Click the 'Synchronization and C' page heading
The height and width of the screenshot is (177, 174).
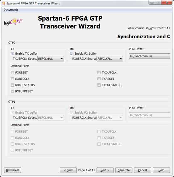(x=144, y=37)
